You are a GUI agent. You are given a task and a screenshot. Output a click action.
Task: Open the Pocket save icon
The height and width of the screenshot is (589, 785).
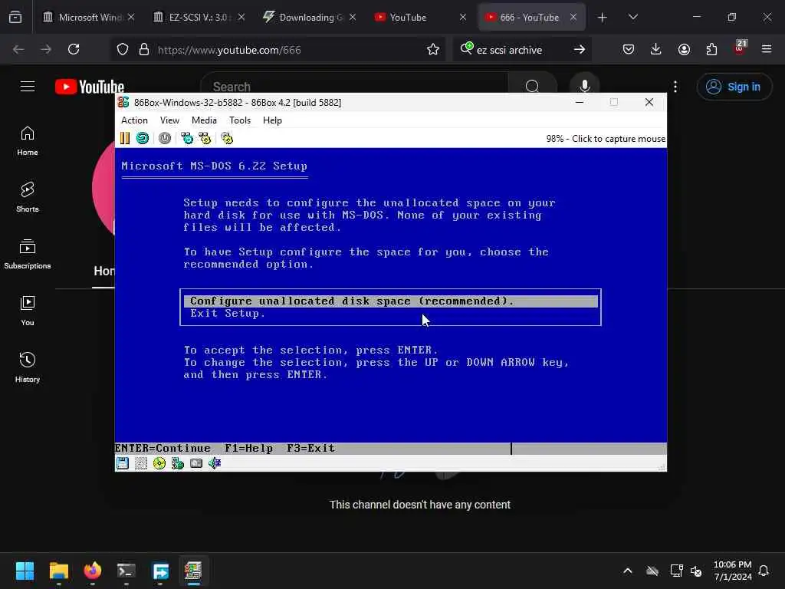(629, 49)
